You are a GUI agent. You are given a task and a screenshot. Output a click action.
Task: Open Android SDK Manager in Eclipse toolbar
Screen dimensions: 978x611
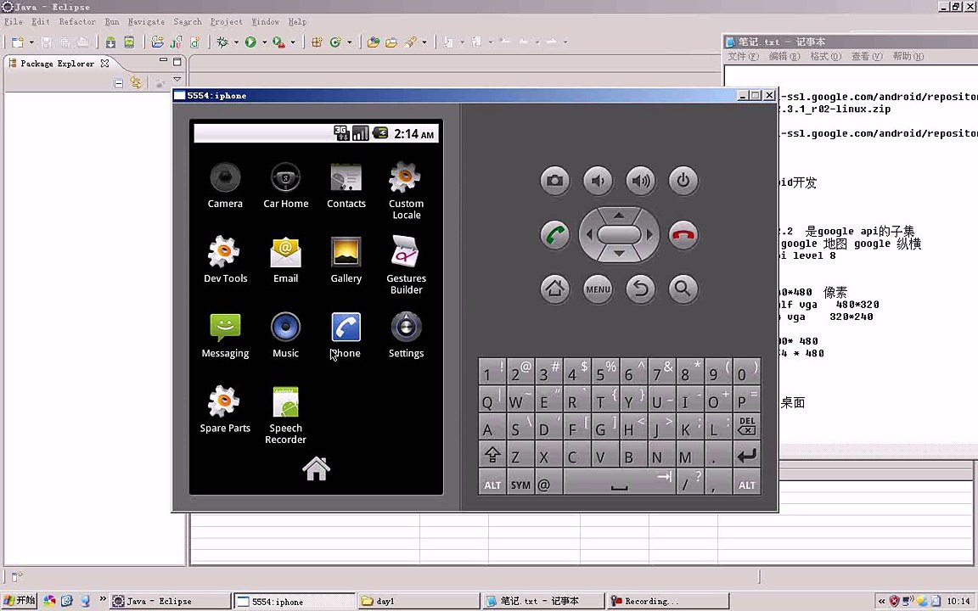pyautogui.click(x=110, y=42)
